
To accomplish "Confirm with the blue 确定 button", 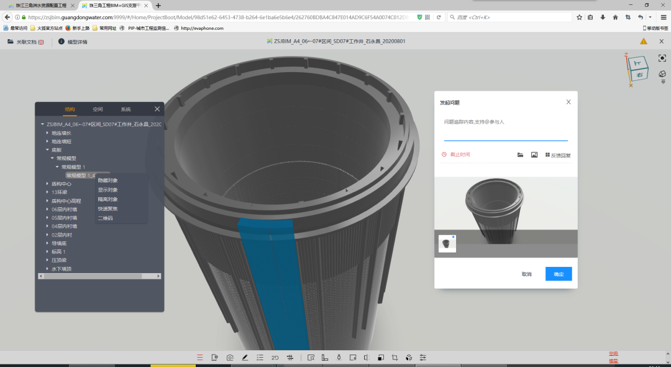I will click(x=559, y=274).
